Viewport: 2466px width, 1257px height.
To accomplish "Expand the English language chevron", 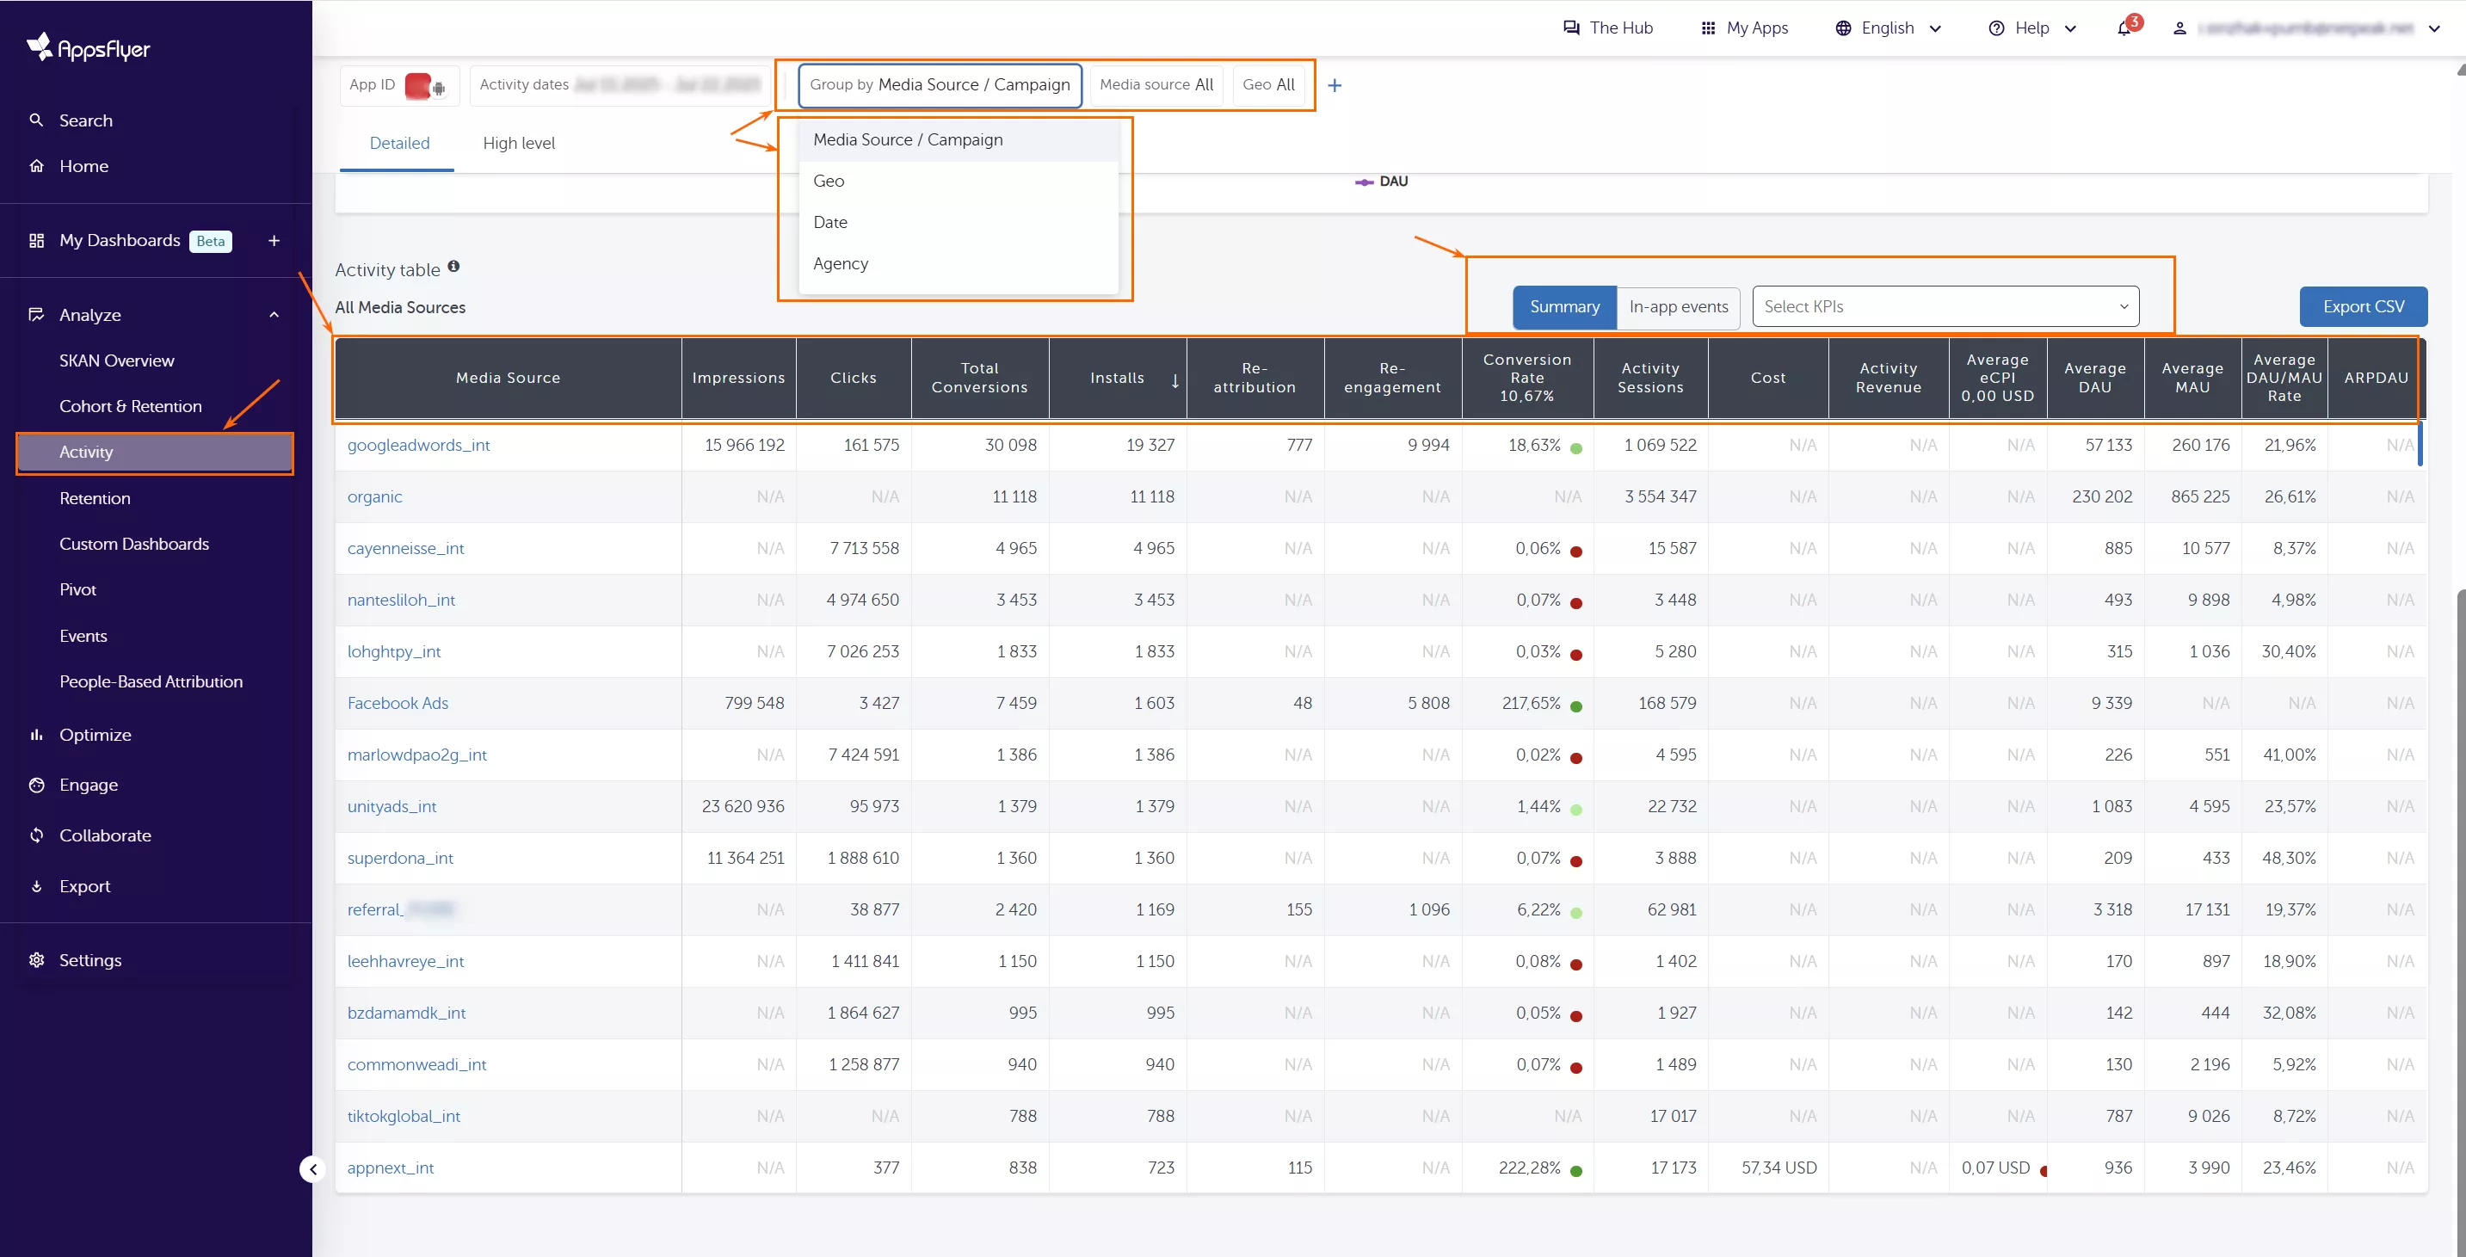I will (x=1935, y=28).
